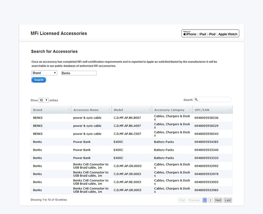Sort by Model column arrows

(149, 110)
